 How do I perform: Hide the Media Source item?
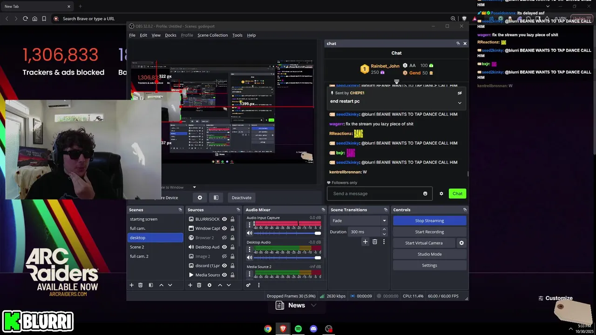coord(224,275)
